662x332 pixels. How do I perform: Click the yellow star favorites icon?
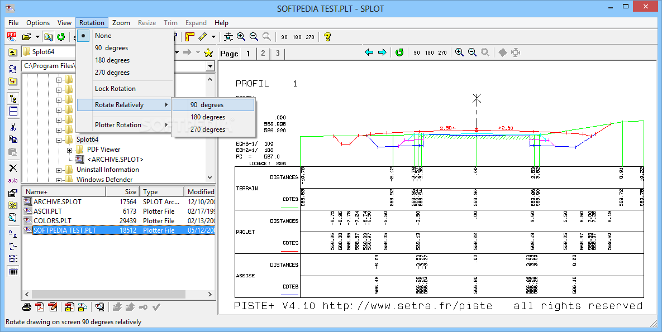click(x=208, y=52)
